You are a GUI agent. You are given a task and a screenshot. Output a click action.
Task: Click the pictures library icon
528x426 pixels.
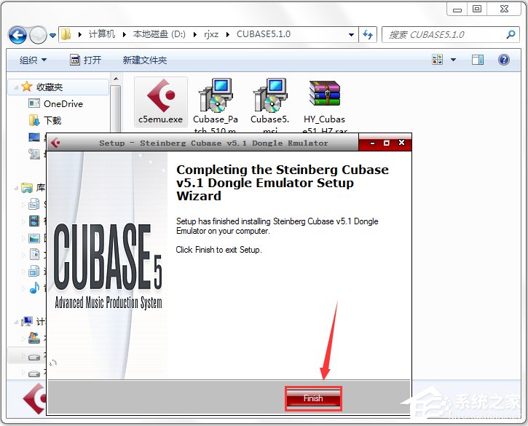click(34, 238)
